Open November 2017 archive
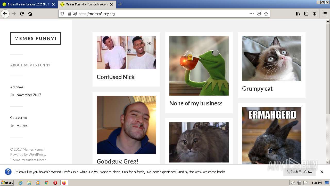Viewport: 330px width, 186px height. point(29,95)
